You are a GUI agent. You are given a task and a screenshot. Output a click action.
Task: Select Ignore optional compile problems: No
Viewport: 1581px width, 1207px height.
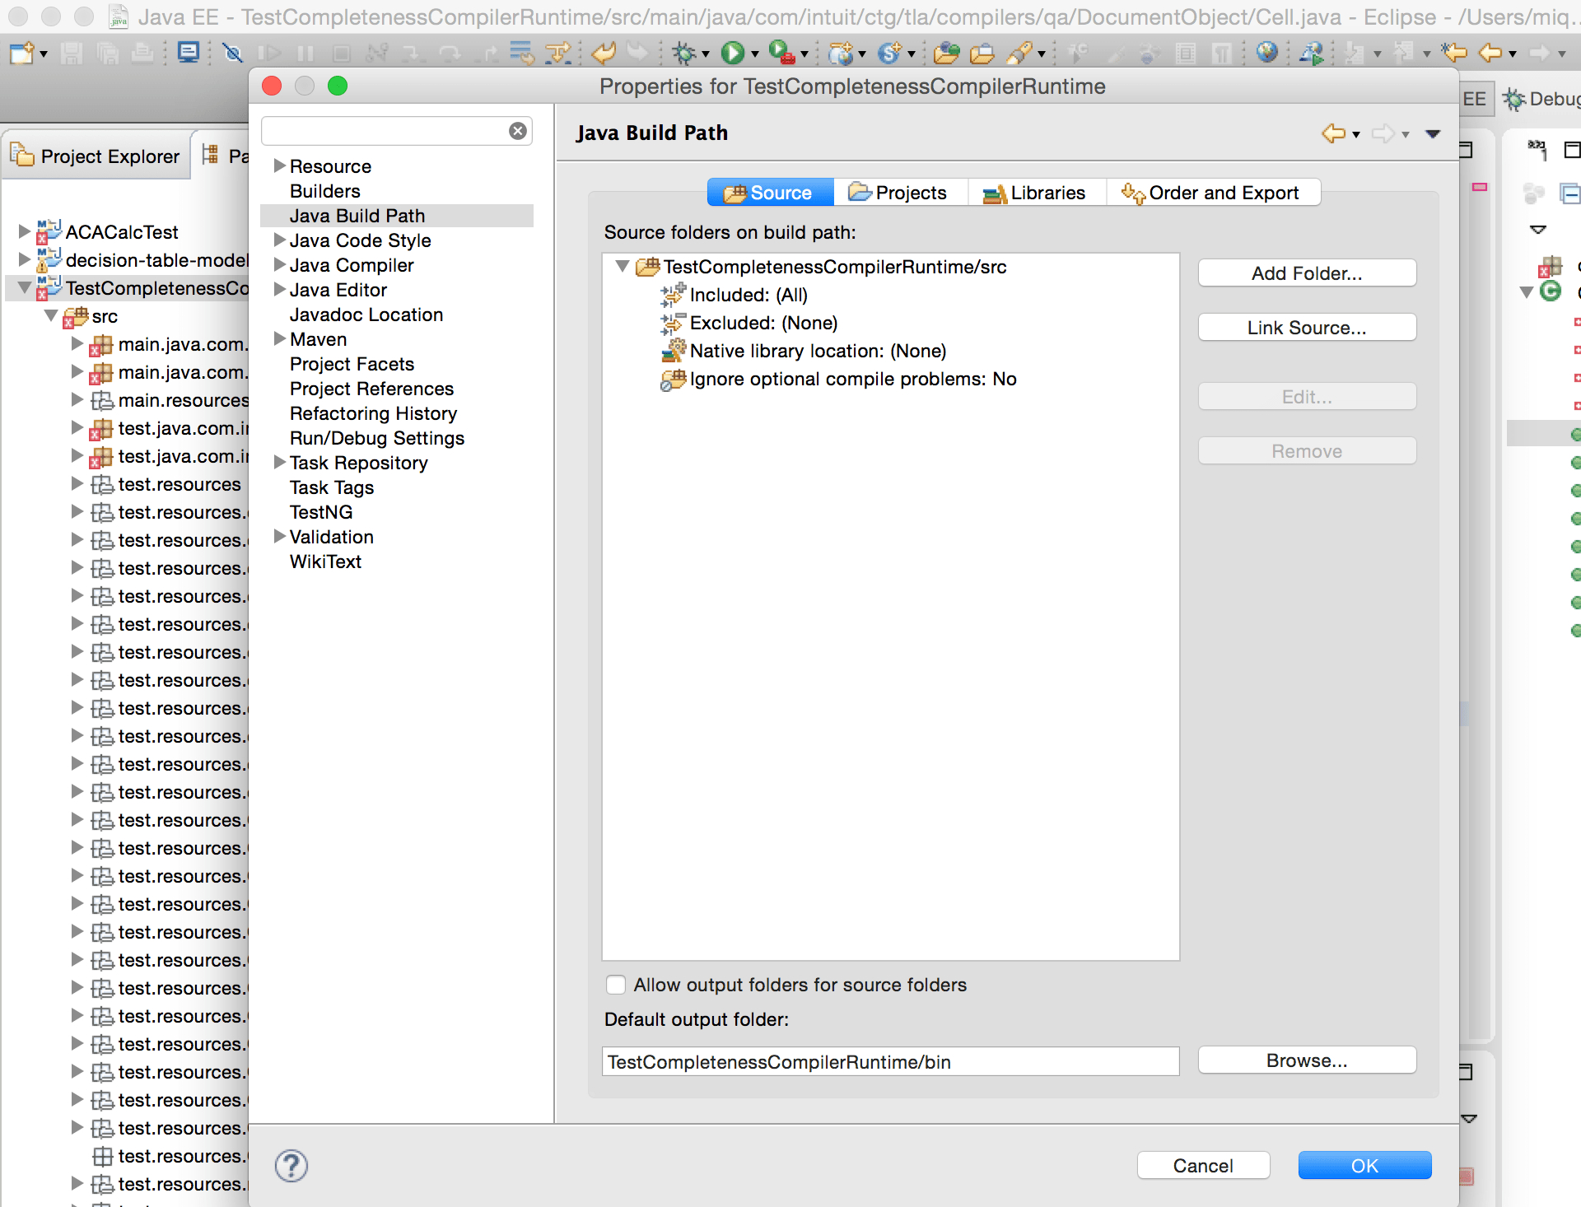(x=853, y=379)
